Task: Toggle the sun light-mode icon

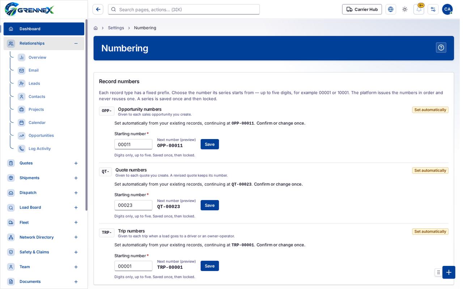Action: [x=405, y=9]
